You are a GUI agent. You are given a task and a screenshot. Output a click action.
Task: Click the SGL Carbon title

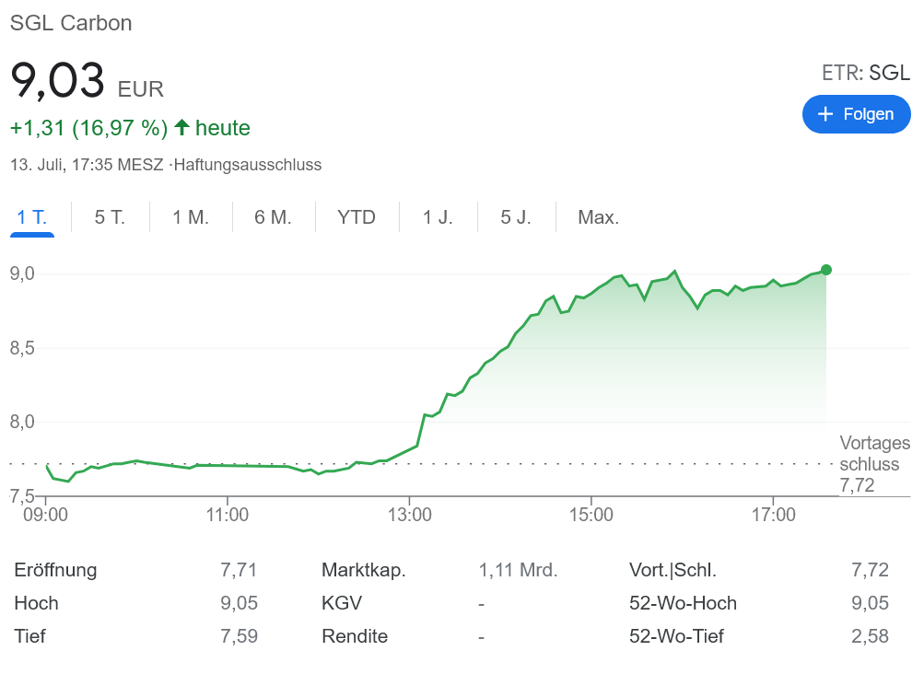[x=71, y=23]
